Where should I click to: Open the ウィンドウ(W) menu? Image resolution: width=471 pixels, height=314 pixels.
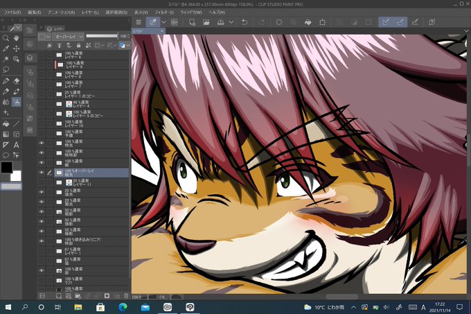click(191, 12)
